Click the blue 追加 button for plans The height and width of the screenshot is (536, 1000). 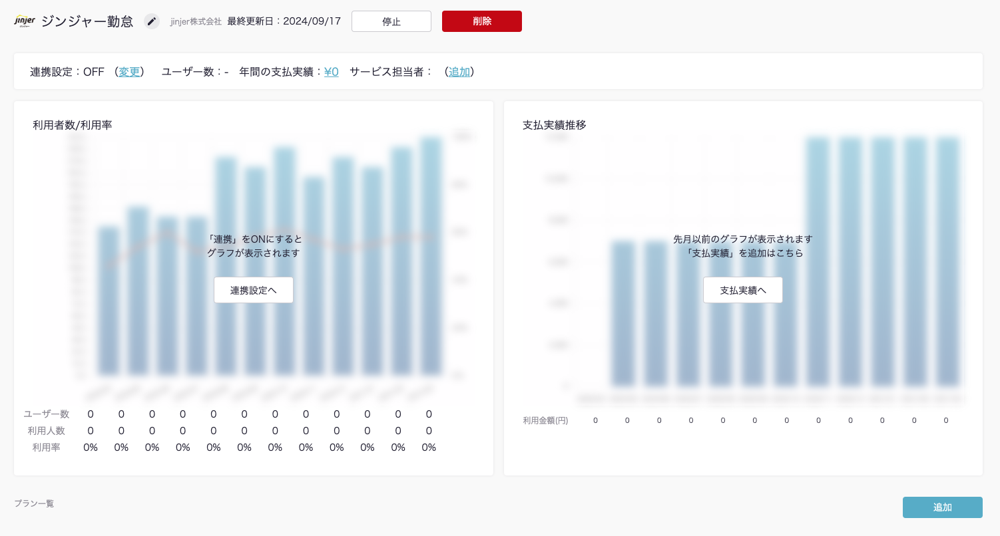tap(942, 507)
